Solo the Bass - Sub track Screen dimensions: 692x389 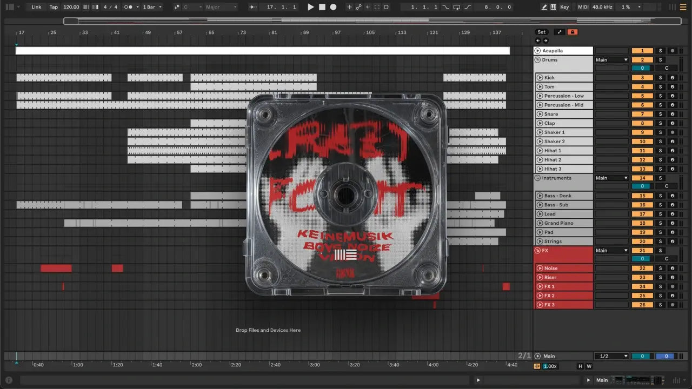click(x=660, y=205)
